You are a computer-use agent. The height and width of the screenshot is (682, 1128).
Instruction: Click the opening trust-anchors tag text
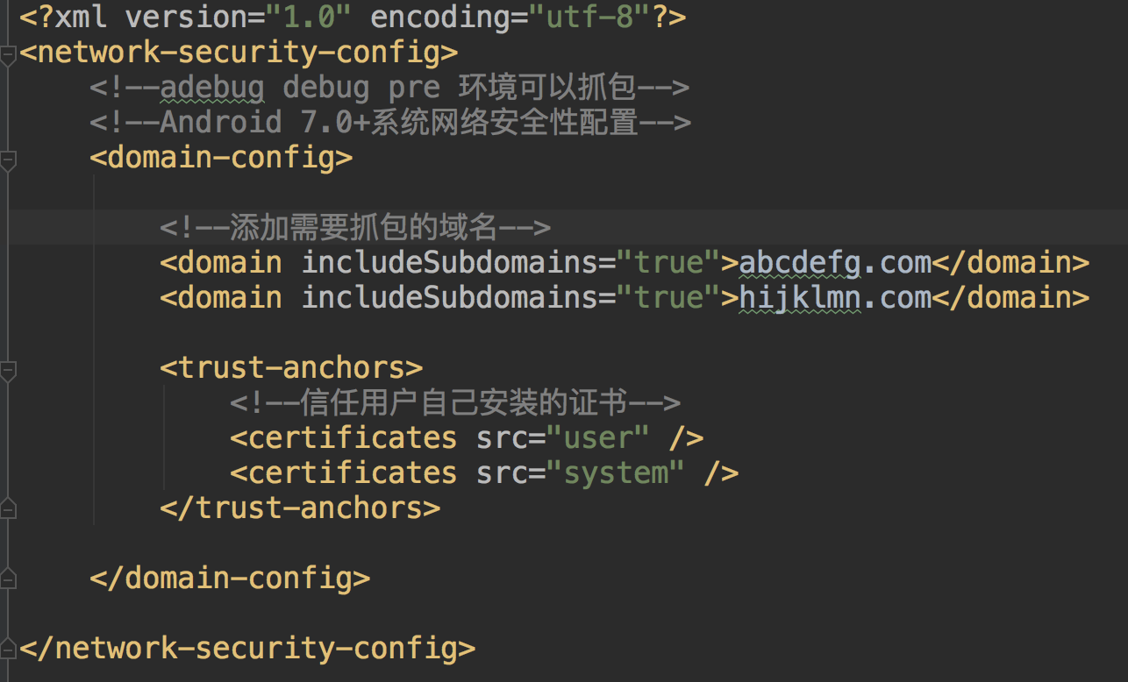(291, 368)
